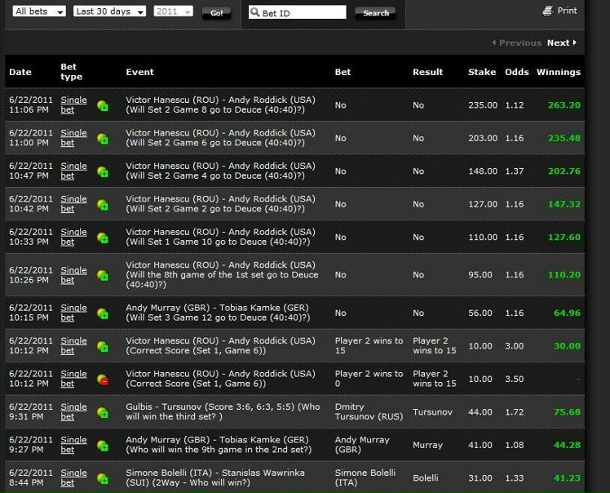The image size is (610, 493).
Task: Click into the Bet ID search field
Action: pyautogui.click(x=298, y=13)
